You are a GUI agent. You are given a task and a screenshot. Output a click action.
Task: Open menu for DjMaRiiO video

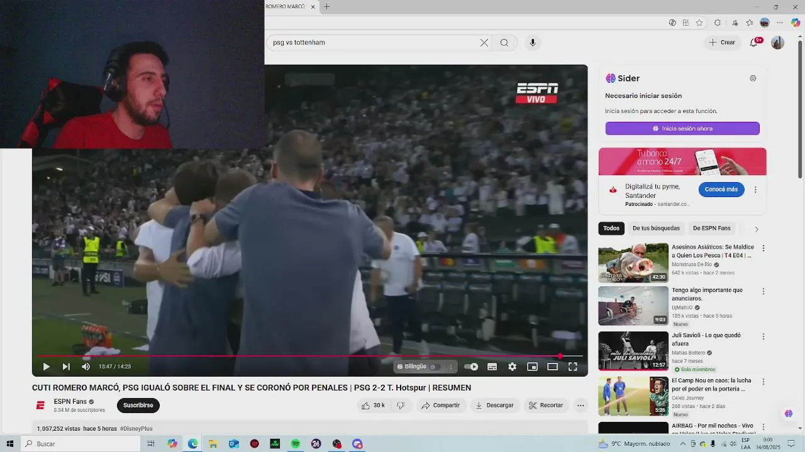click(x=763, y=291)
